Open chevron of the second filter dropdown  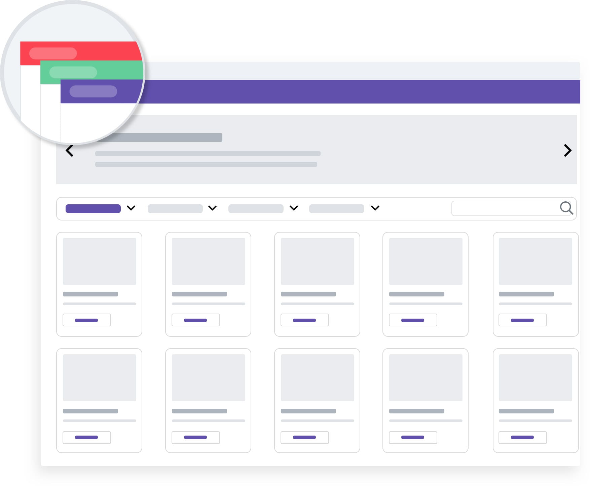pyautogui.click(x=213, y=208)
